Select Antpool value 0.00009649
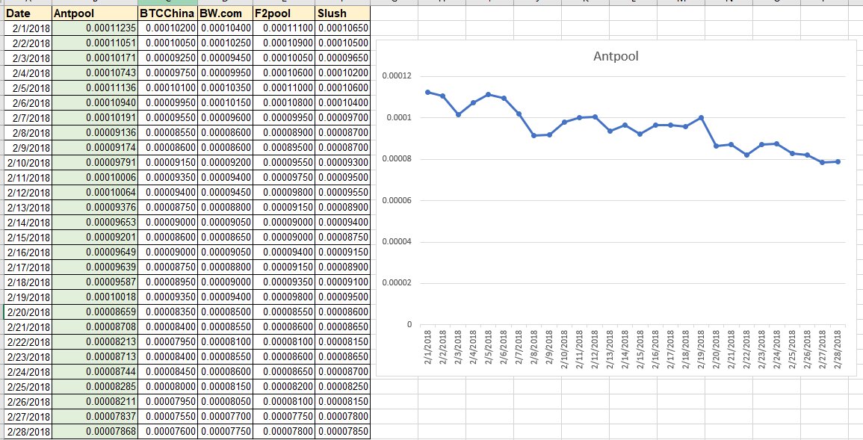 click(x=94, y=252)
